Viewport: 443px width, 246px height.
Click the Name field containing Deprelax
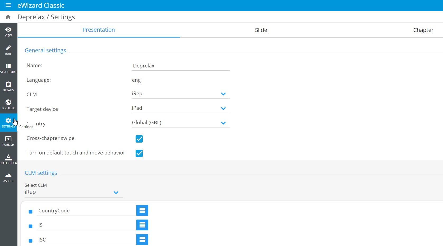[x=181, y=66]
